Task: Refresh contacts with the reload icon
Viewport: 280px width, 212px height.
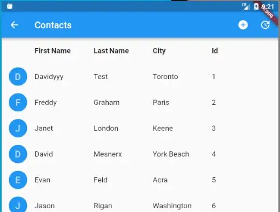Action: click(265, 25)
